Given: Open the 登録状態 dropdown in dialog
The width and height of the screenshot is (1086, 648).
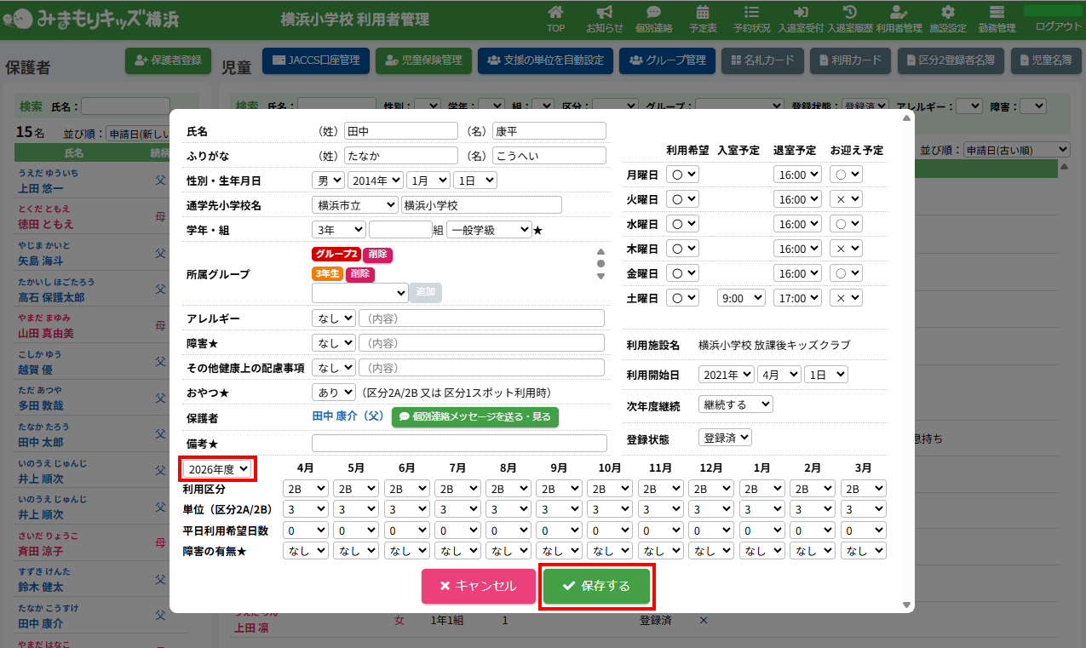Looking at the screenshot, I should point(725,438).
